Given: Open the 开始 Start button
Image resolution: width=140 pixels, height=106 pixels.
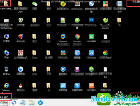Looking at the screenshot, I should tap(4, 103).
